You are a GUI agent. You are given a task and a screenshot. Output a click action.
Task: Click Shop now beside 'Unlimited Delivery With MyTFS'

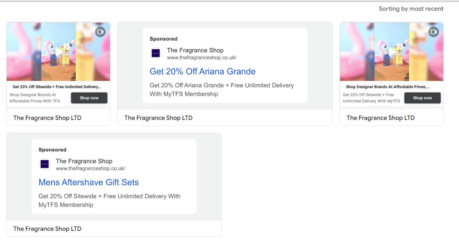click(423, 98)
